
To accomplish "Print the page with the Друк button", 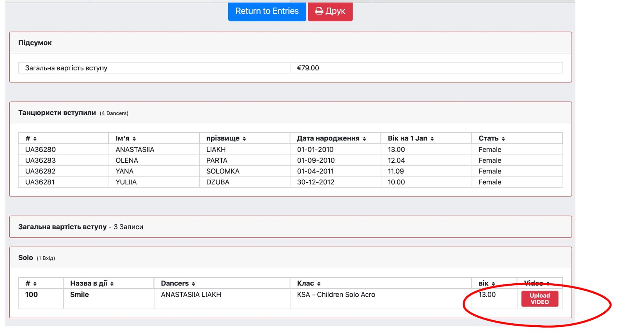I will [x=330, y=11].
